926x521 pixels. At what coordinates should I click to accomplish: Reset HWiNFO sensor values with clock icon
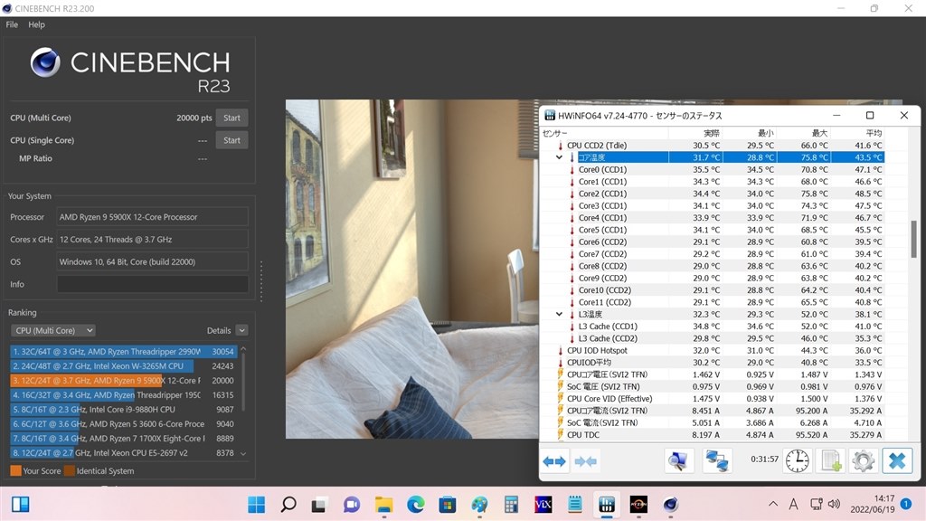coord(798,460)
